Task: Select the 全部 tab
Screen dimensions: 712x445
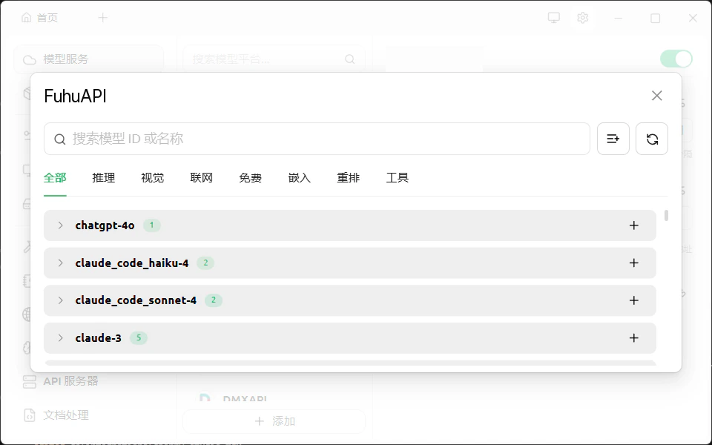Action: pos(55,177)
